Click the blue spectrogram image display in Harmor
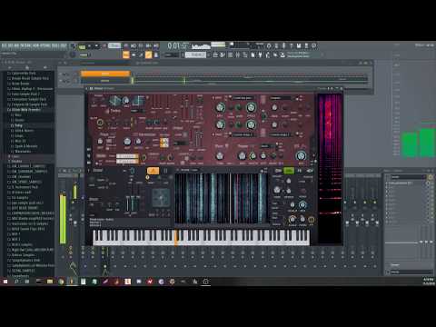This screenshot has height=327, width=436. (221, 198)
